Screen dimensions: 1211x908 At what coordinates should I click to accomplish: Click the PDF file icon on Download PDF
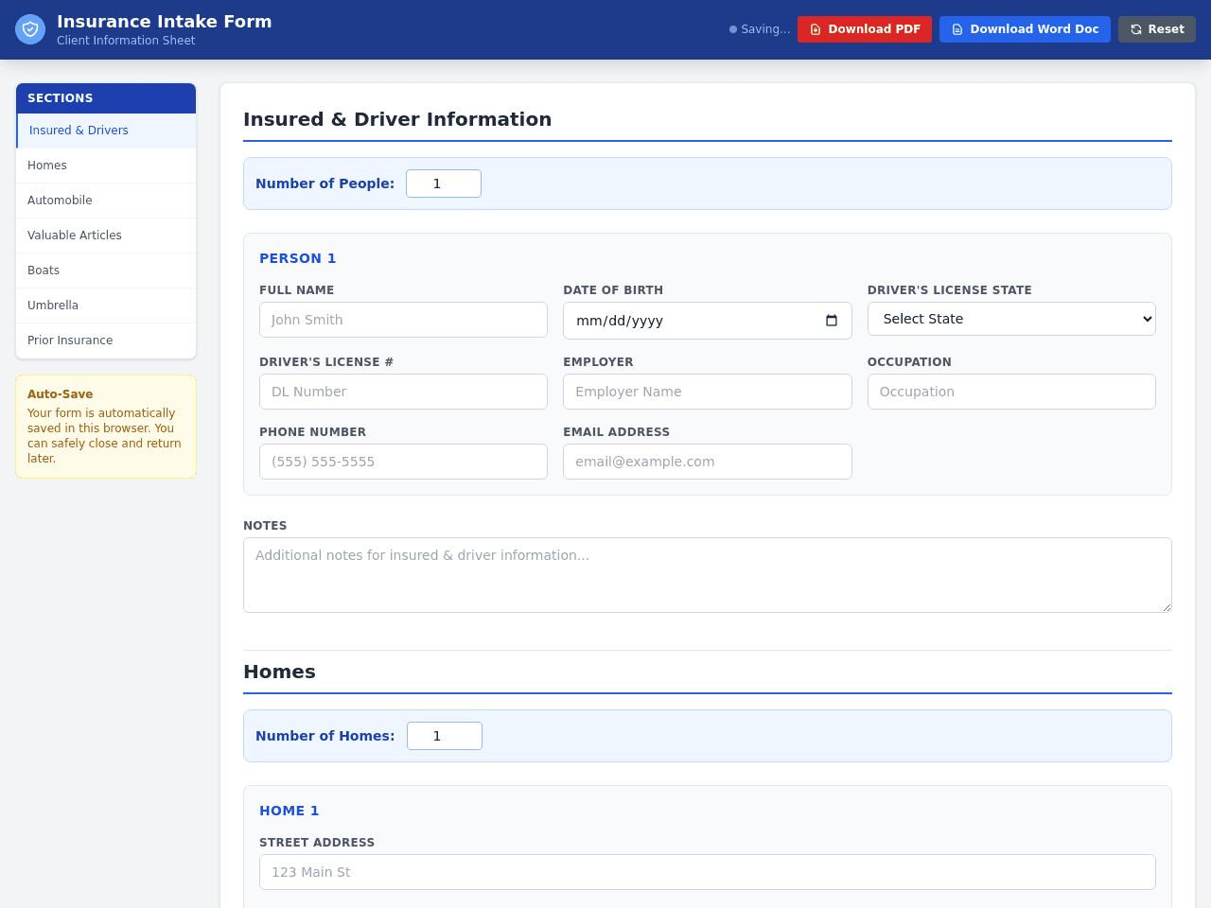pyautogui.click(x=816, y=29)
